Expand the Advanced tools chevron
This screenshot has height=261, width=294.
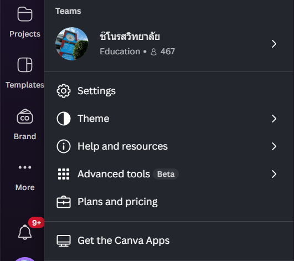click(274, 174)
